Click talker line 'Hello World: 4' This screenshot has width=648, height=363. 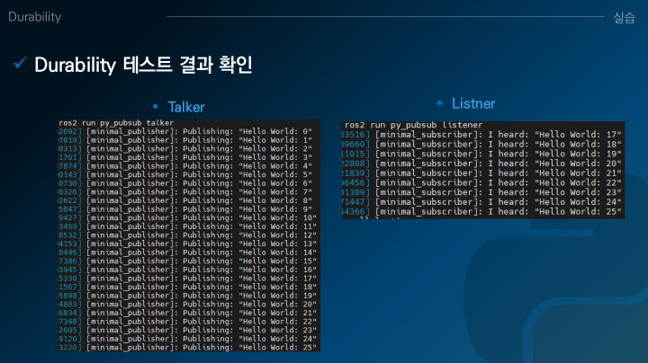(185, 166)
